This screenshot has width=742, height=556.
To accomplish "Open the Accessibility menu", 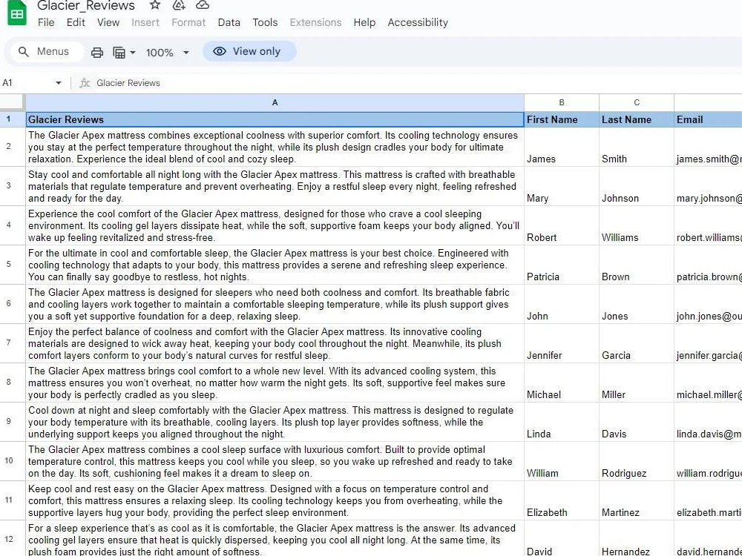I will click(418, 22).
